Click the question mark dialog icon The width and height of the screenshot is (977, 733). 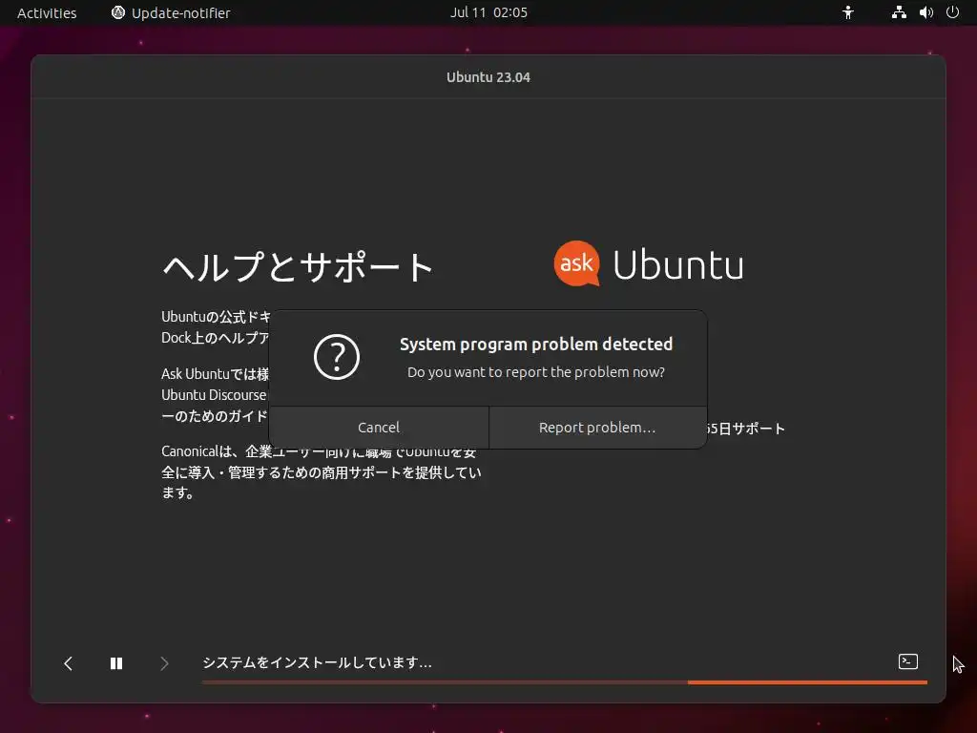pos(337,357)
